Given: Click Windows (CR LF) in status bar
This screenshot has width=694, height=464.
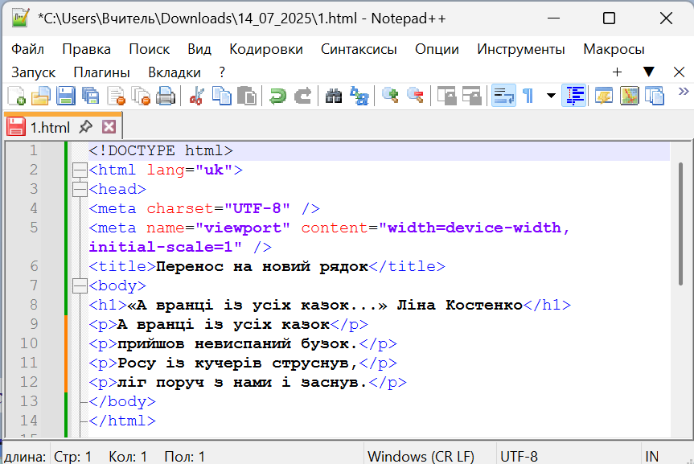Looking at the screenshot, I should [421, 456].
